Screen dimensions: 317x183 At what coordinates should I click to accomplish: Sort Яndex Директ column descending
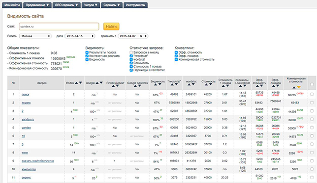[x=118, y=86]
